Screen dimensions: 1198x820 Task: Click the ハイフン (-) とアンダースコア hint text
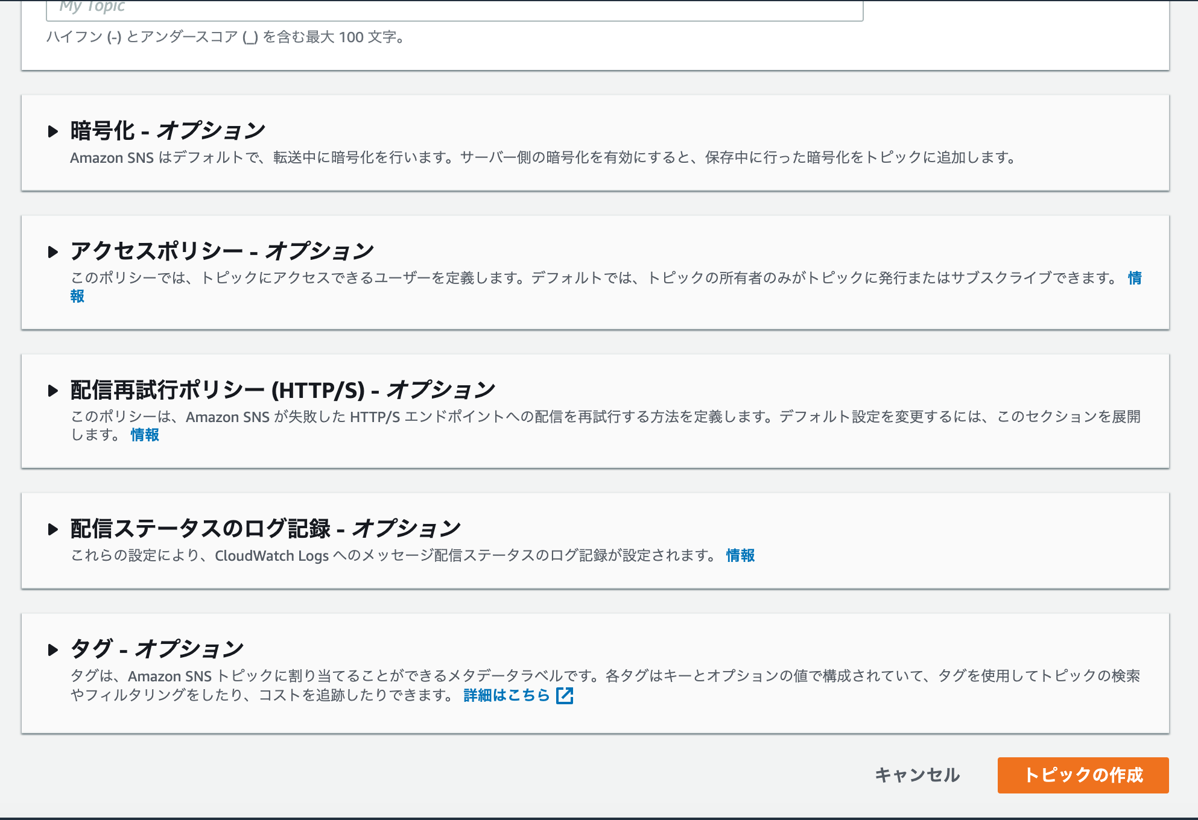click(226, 37)
